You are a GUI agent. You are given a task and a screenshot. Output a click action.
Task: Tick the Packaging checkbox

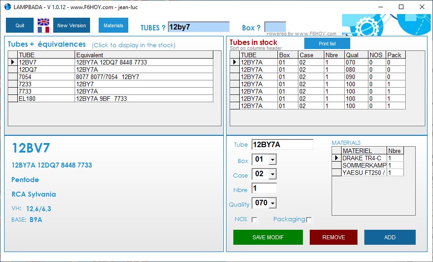click(309, 220)
